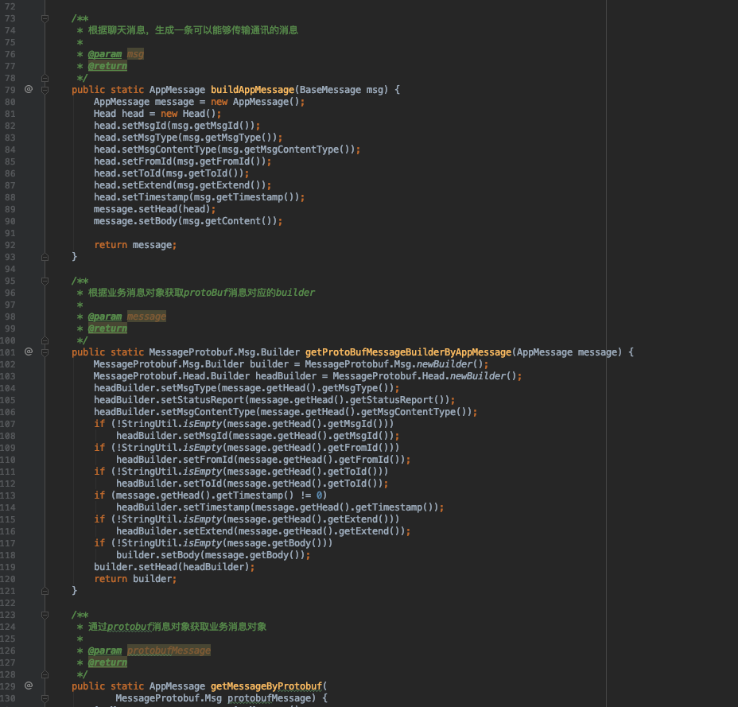Collapse the Javadoc comment starting at line 123
The height and width of the screenshot is (707, 738).
(45, 614)
